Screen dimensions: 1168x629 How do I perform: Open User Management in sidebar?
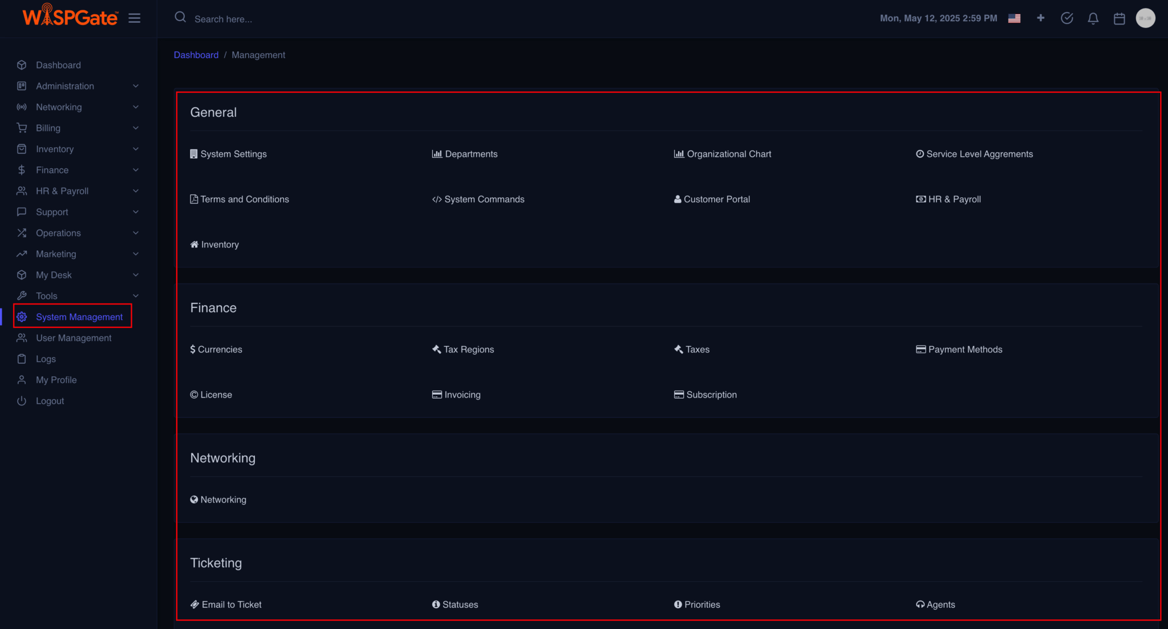(x=74, y=338)
